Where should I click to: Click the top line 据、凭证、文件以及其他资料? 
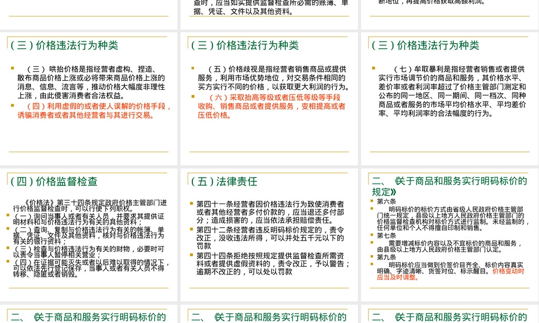[x=243, y=11]
